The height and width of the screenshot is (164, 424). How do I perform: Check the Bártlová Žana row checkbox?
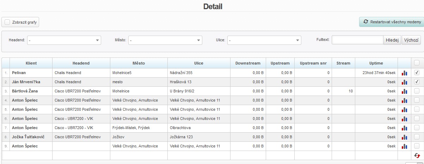[x=417, y=91]
